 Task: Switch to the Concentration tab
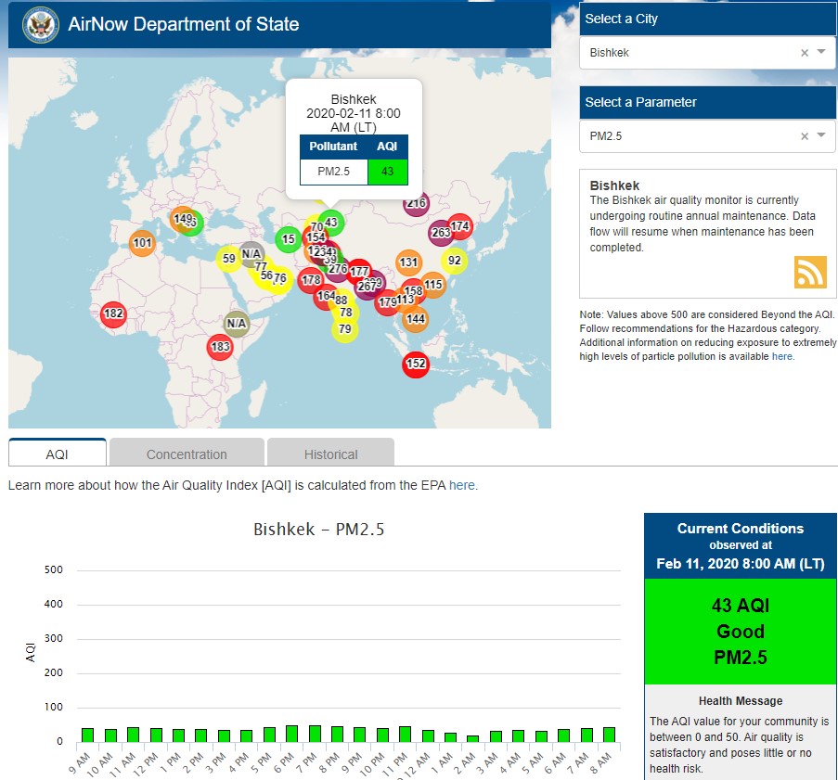187,454
